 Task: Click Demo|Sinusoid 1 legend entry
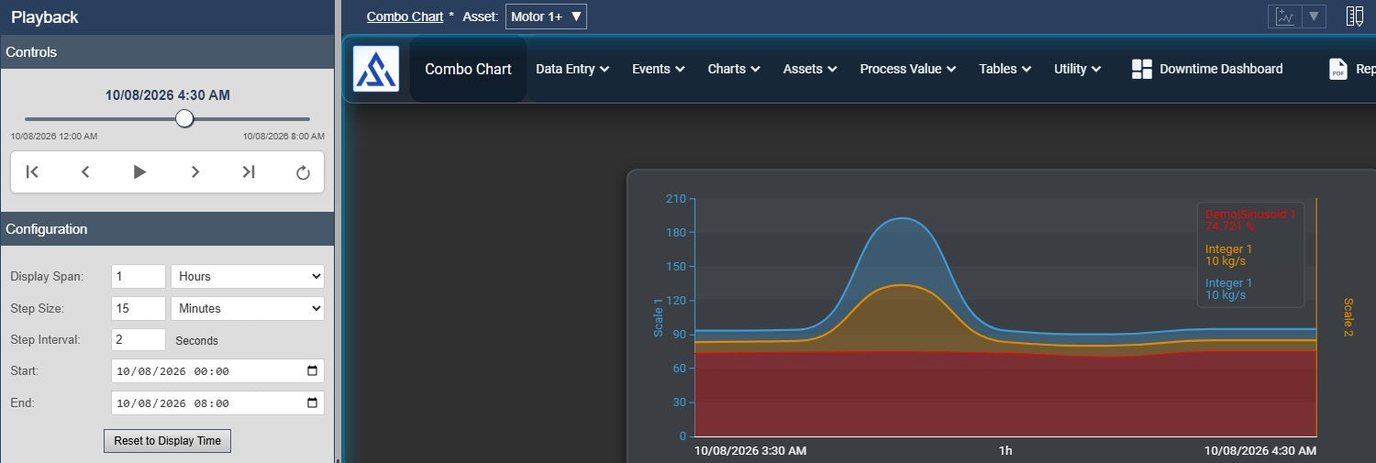pyautogui.click(x=1250, y=219)
